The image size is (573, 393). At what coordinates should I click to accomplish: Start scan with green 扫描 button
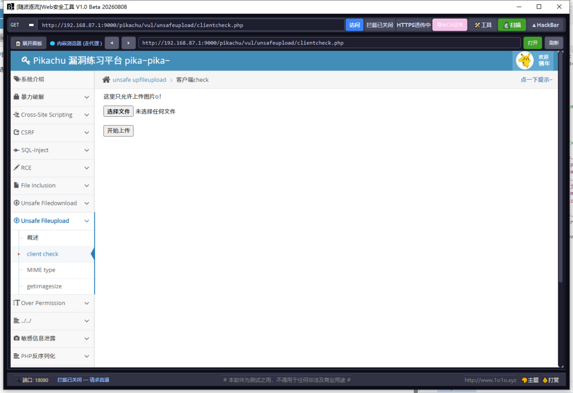[x=511, y=25]
